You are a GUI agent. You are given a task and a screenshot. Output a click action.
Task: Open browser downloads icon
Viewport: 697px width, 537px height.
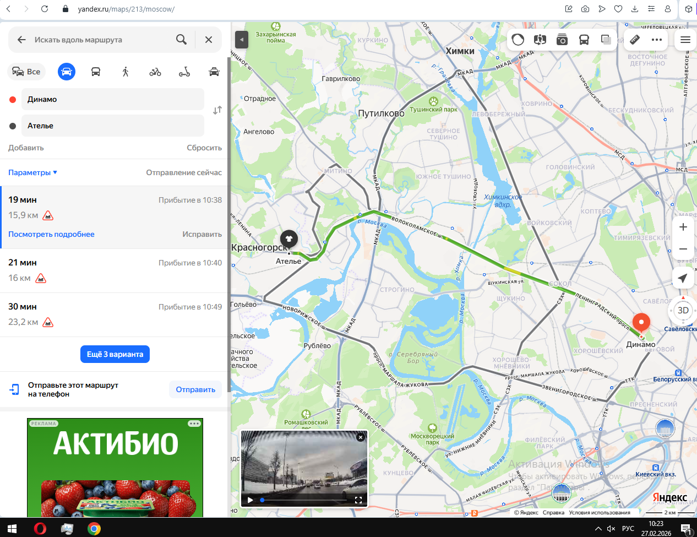[x=635, y=9]
